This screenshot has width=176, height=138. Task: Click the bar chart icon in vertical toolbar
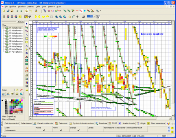tap(27, 79)
